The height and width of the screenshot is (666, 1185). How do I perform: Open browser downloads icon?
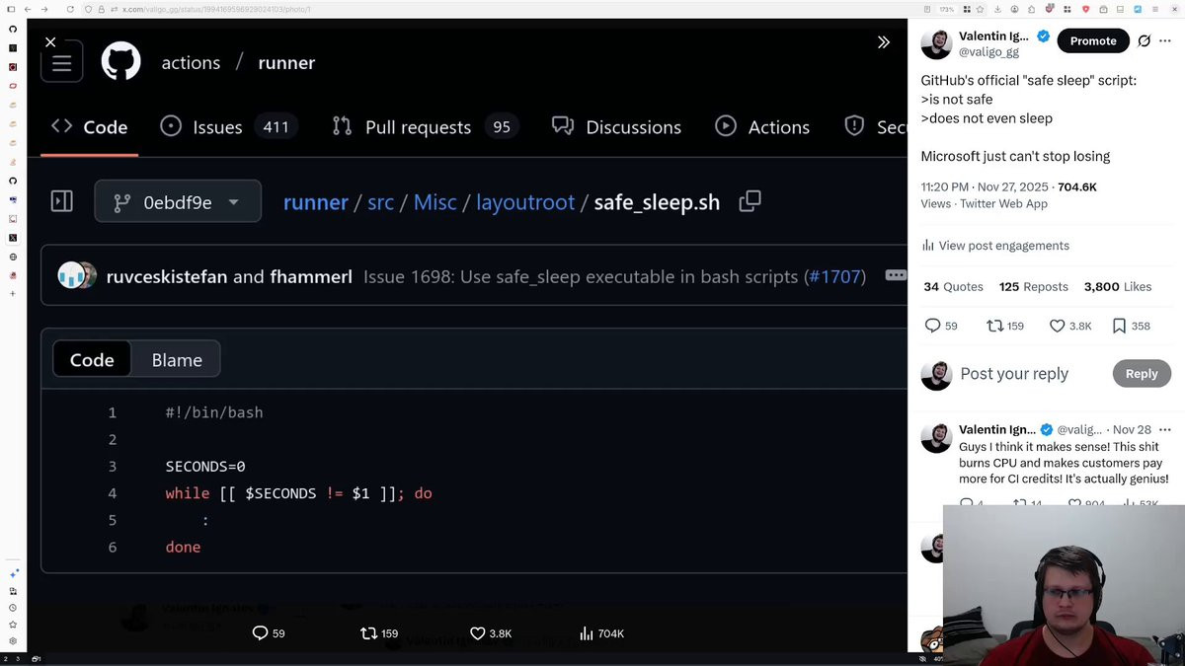tap(997, 9)
